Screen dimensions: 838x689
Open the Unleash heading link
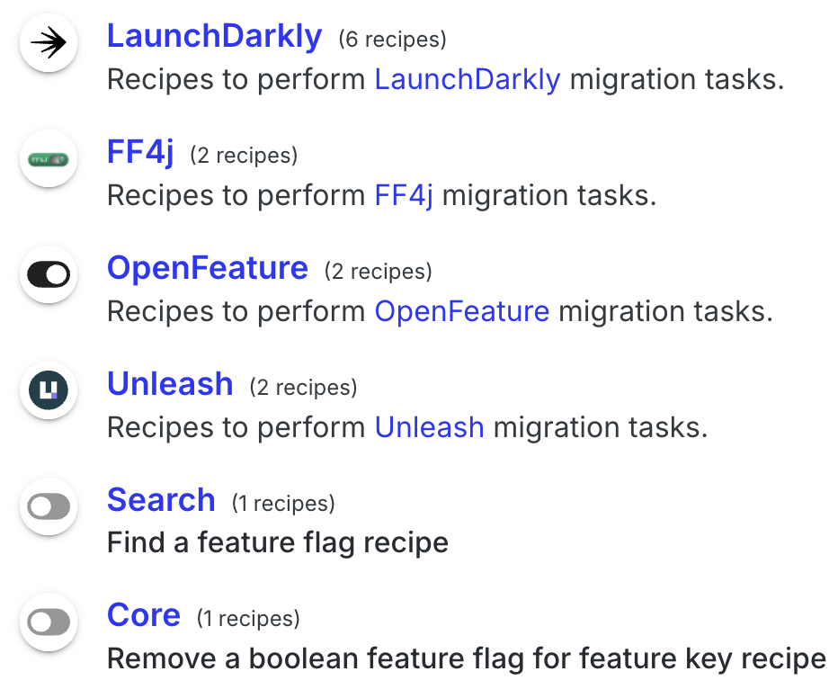[x=170, y=384]
